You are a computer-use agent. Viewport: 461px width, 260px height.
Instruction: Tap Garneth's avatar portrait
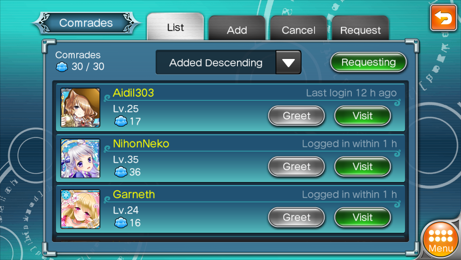[80, 209]
